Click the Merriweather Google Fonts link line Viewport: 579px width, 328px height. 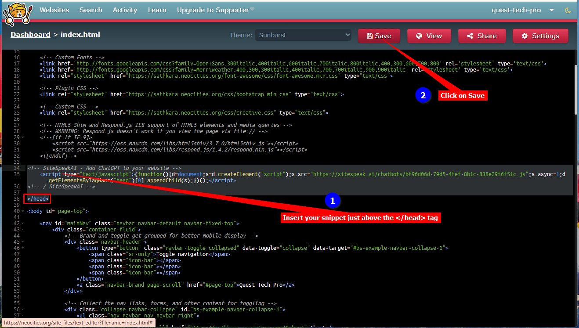tap(276, 70)
